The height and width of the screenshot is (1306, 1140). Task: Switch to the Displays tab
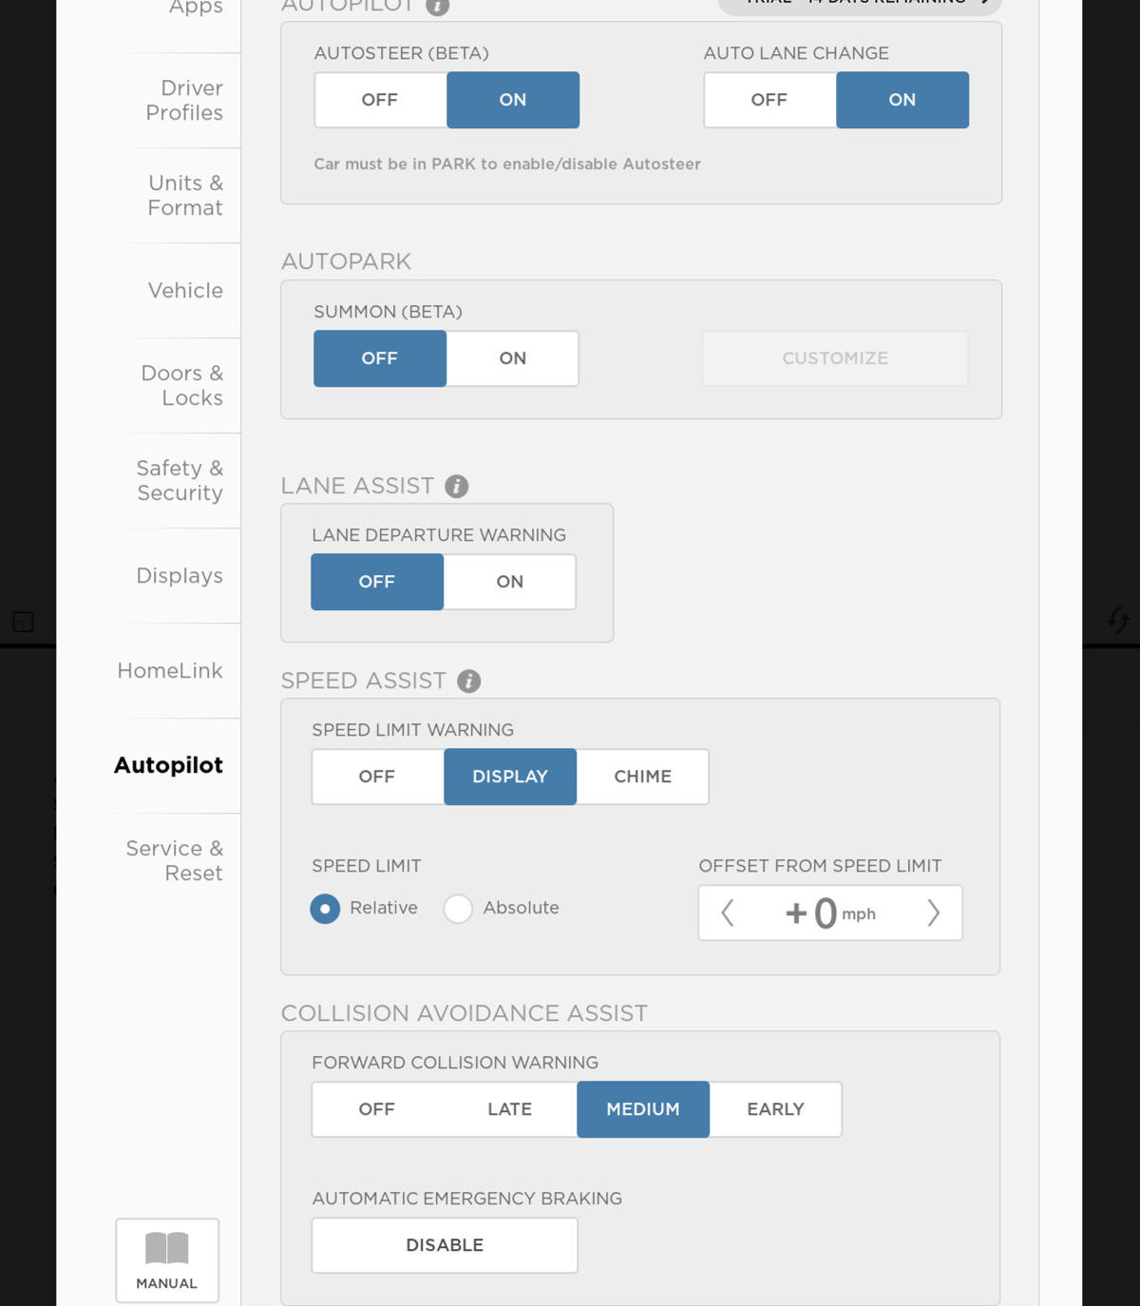[x=180, y=576]
